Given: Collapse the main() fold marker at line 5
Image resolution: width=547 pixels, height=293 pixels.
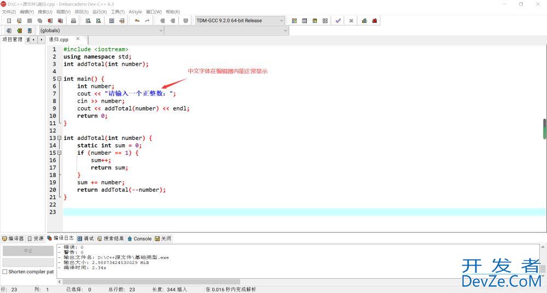Looking at the screenshot, I should (59, 79).
